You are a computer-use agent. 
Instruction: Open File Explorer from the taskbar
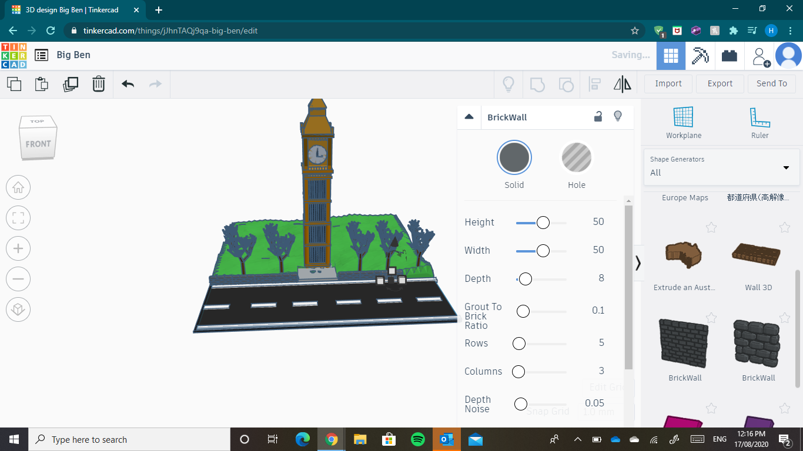point(360,439)
